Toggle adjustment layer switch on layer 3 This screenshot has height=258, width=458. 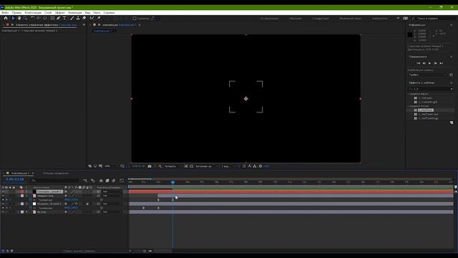[x=87, y=204]
